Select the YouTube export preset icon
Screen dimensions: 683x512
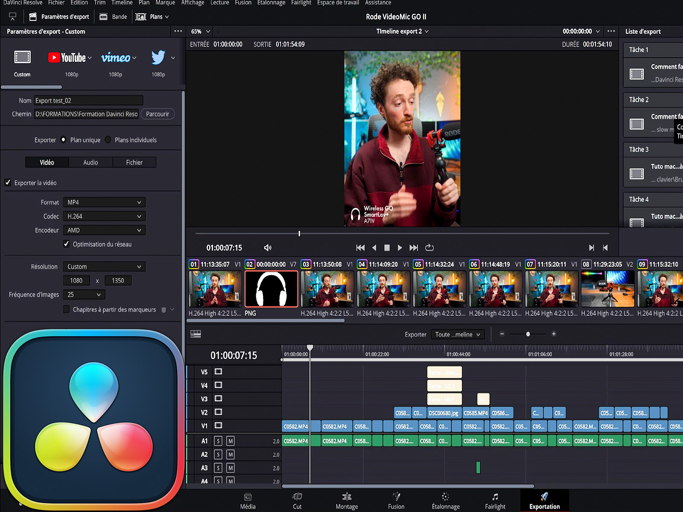[x=67, y=58]
